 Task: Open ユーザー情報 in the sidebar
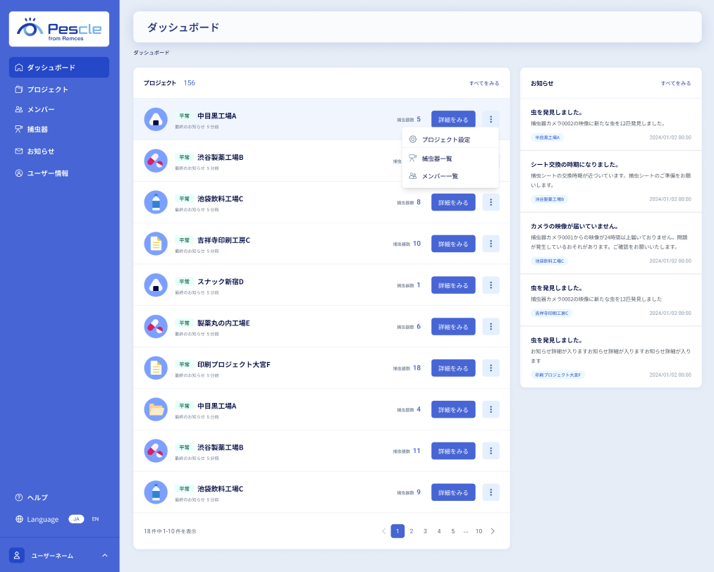click(59, 173)
